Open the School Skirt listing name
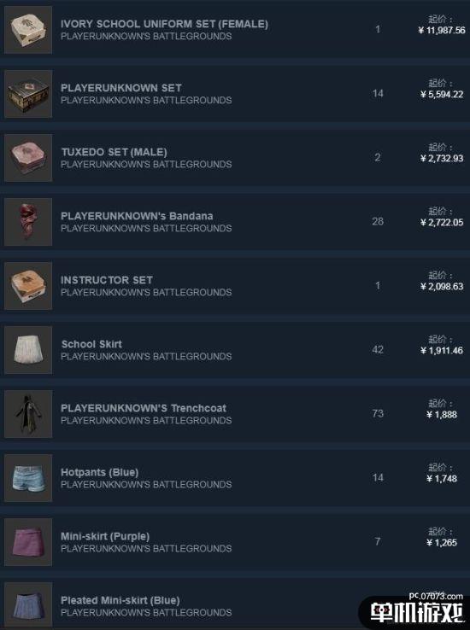470x630 pixels. 91,344
